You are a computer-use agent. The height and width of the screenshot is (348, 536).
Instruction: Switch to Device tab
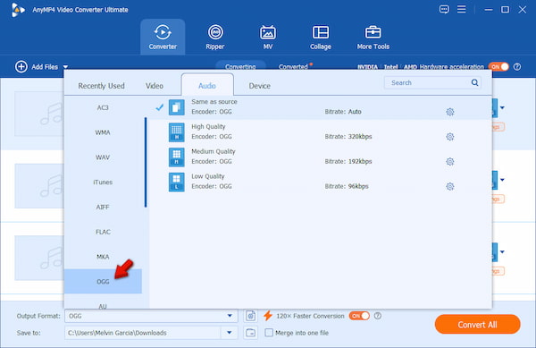click(x=259, y=86)
